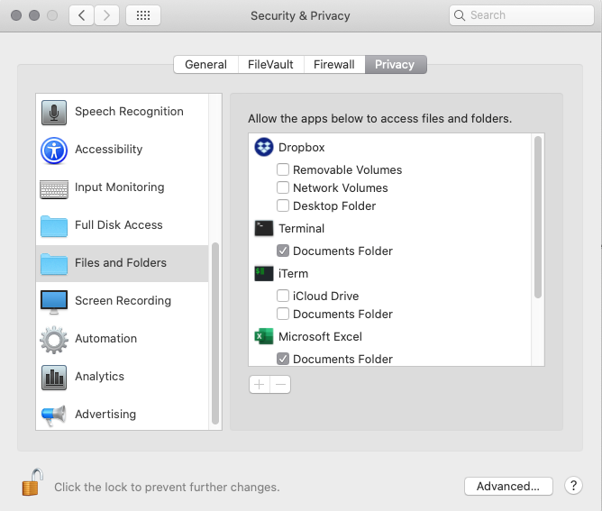The image size is (602, 511).
Task: Select the Terminal row label
Action: [301, 228]
